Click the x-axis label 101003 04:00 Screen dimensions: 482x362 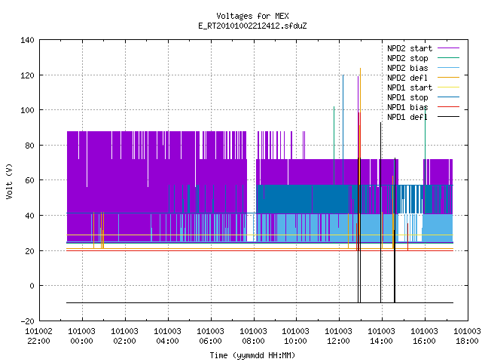point(167,336)
